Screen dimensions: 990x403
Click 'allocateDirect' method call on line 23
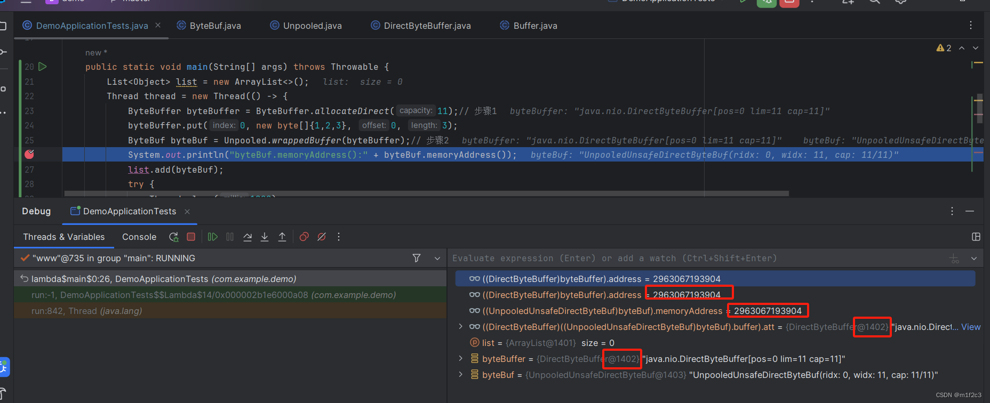point(352,111)
